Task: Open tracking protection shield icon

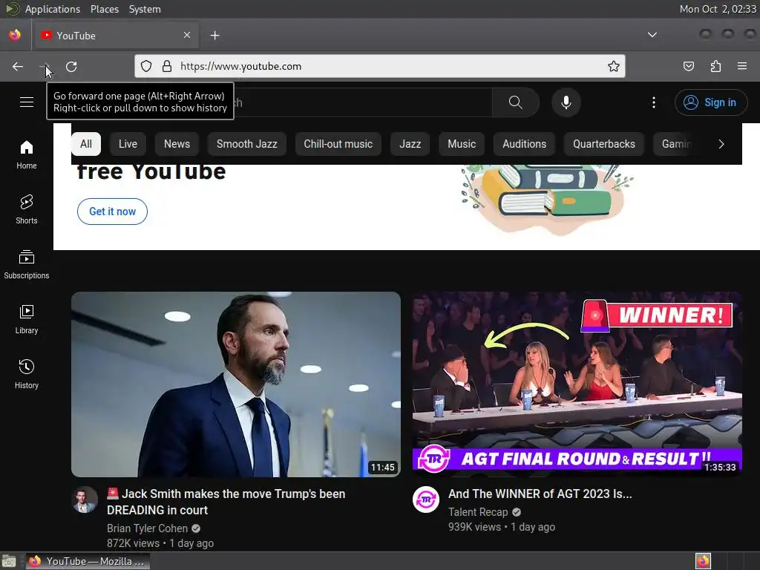Action: (146, 66)
